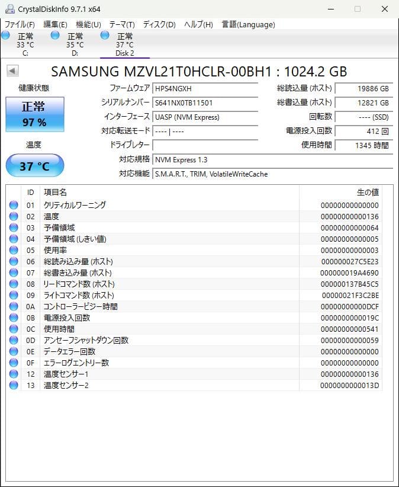Open the 編集(E) menu

click(x=55, y=24)
